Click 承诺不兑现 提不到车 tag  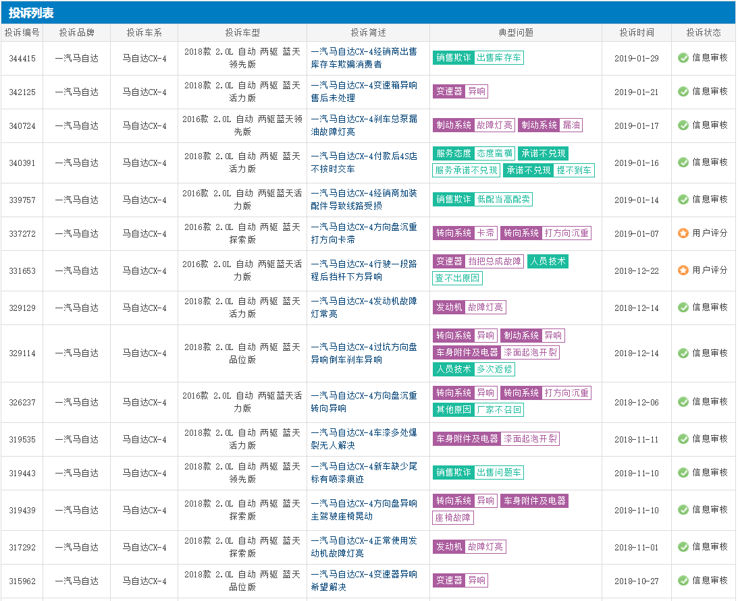(x=549, y=171)
